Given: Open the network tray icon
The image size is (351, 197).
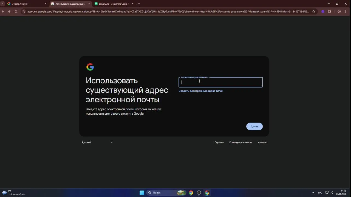Looking at the screenshot, I should click(327, 193).
